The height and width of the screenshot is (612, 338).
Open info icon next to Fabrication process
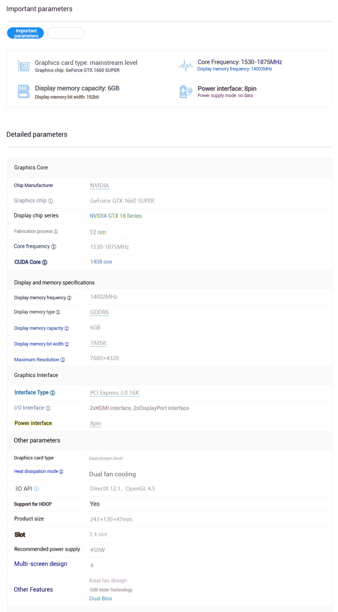click(x=56, y=232)
